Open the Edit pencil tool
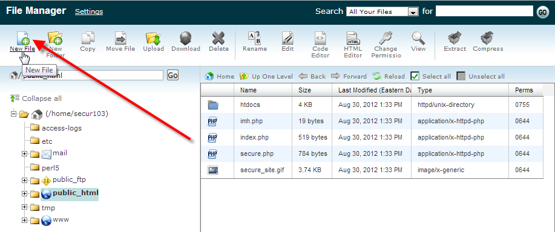Viewport: 555px width, 232px height. (x=287, y=38)
